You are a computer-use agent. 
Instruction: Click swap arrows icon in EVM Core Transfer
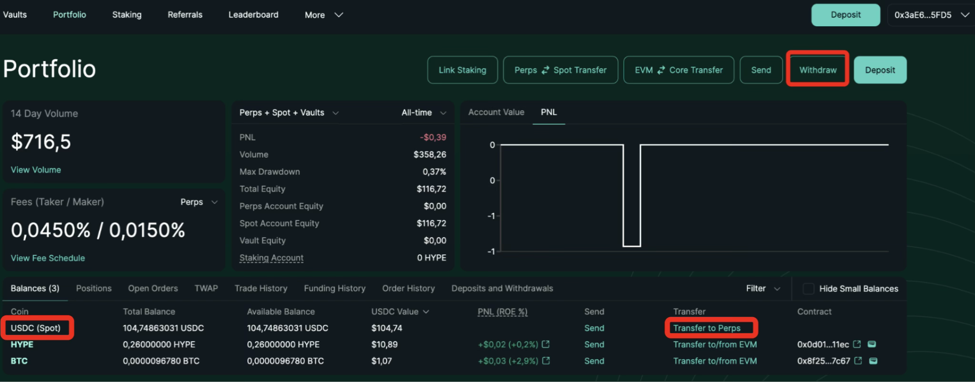pos(661,70)
